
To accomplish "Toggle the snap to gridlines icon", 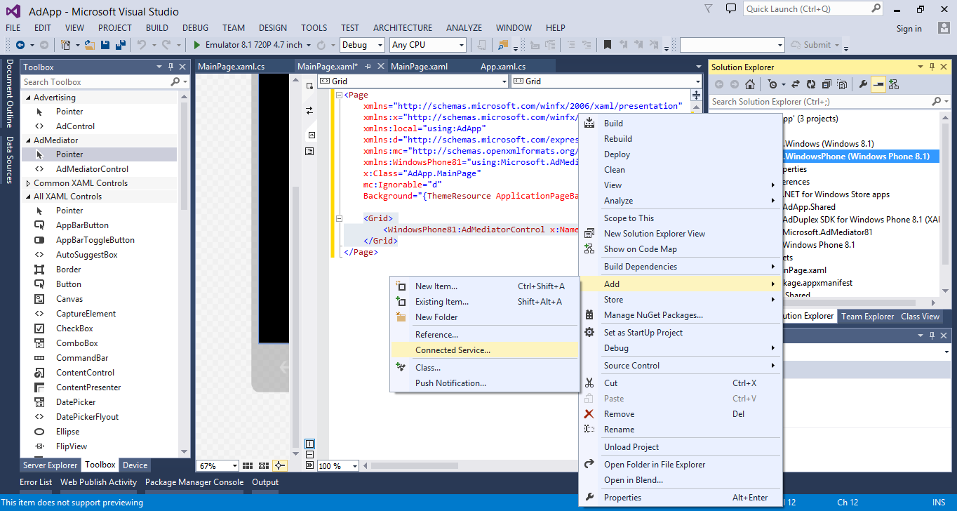I will coord(264,465).
